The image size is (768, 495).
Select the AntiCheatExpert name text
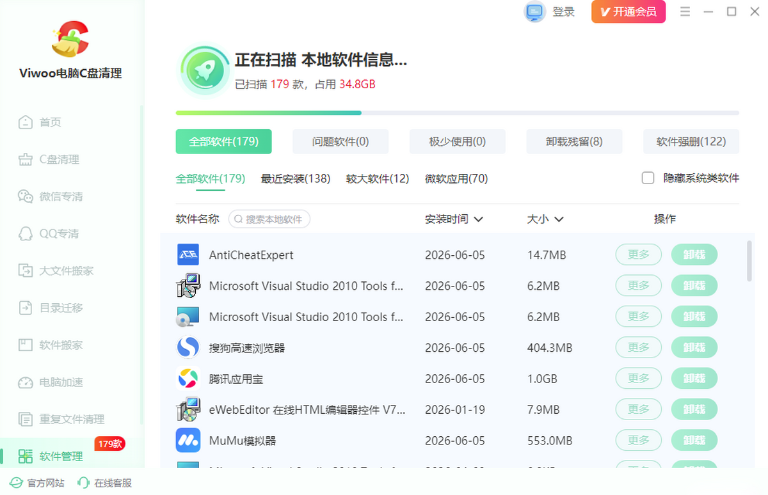251,255
